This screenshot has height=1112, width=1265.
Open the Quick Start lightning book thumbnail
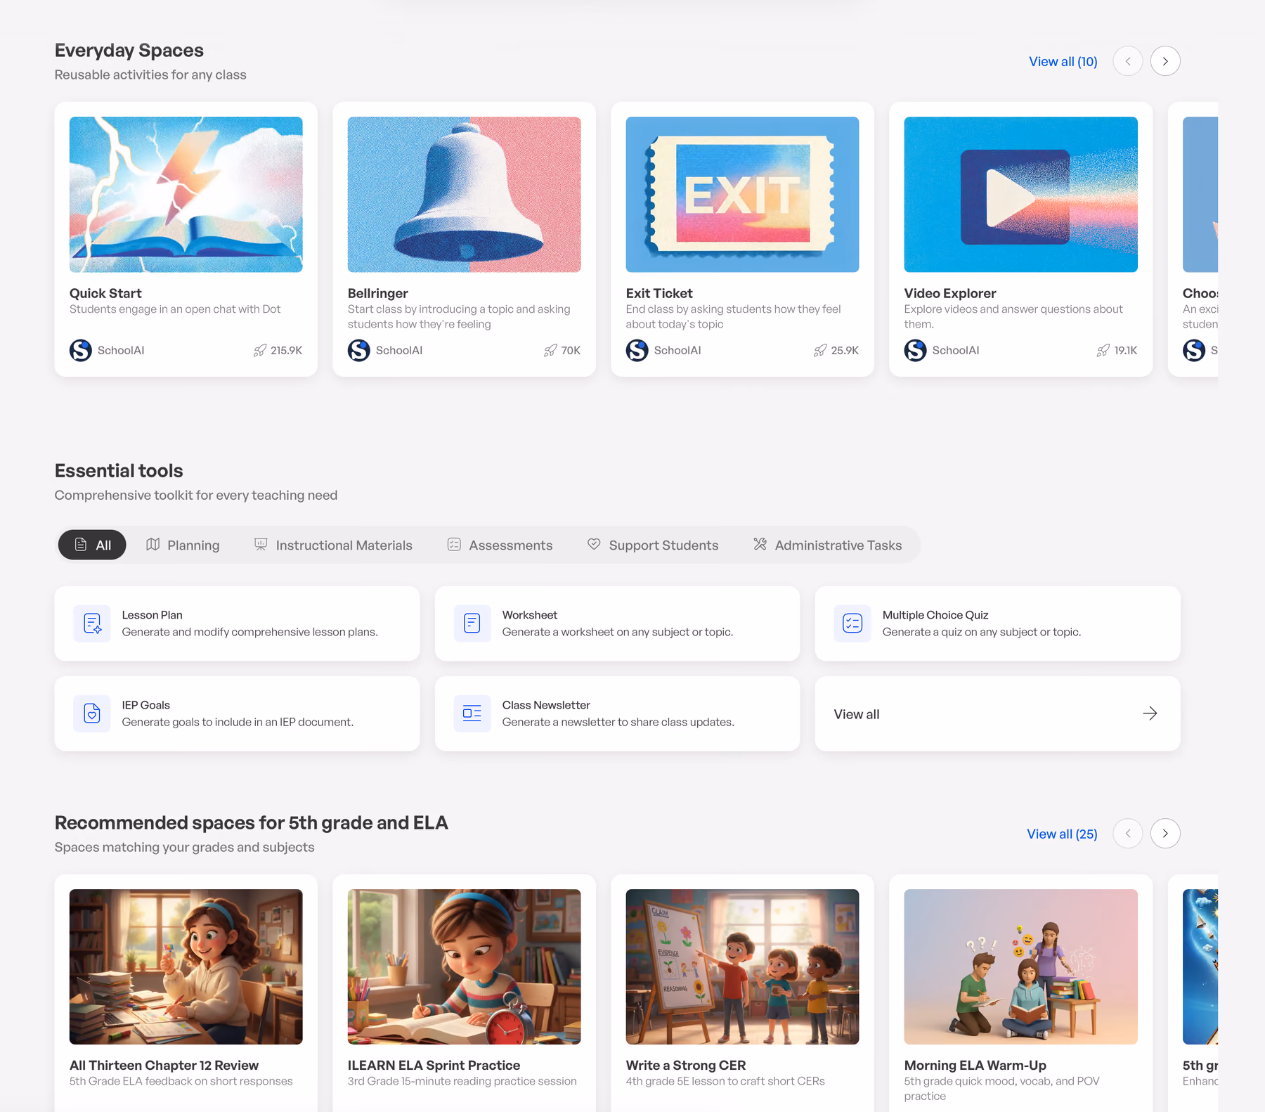tap(186, 194)
